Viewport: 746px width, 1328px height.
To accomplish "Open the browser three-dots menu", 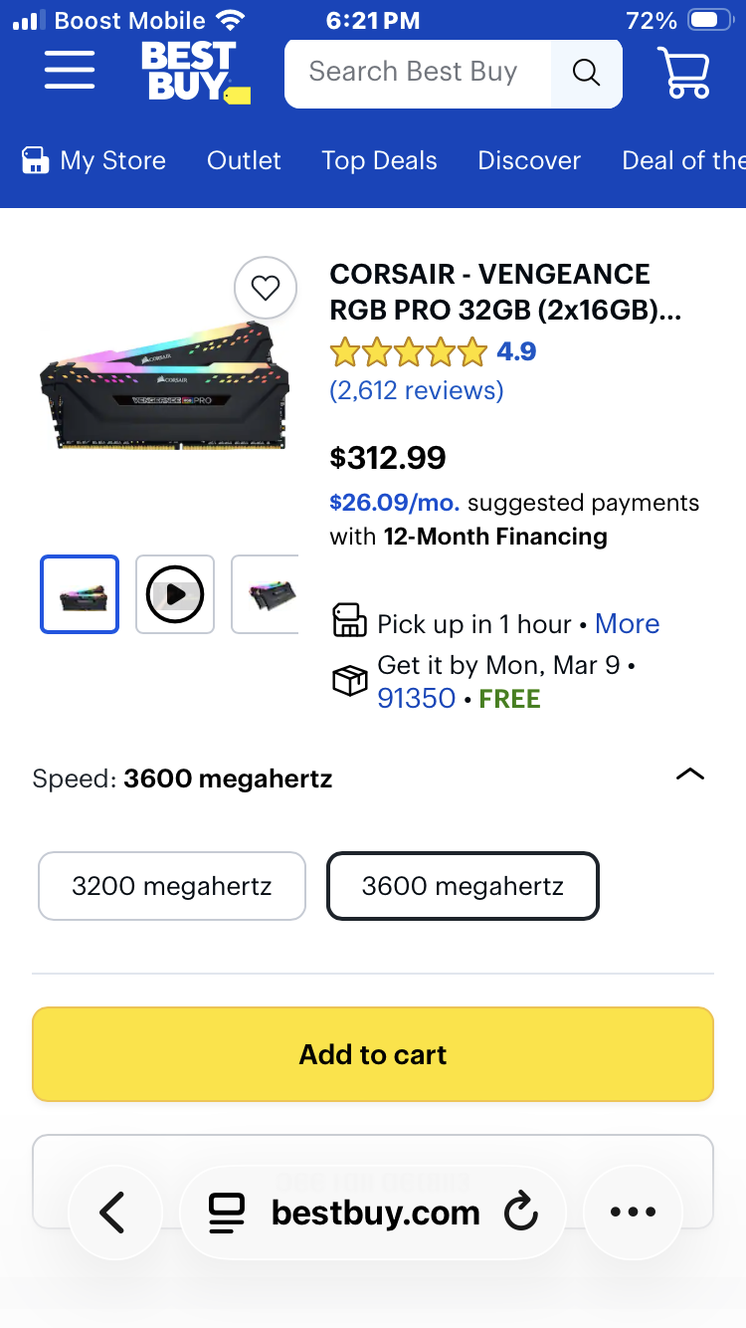I will [633, 1213].
